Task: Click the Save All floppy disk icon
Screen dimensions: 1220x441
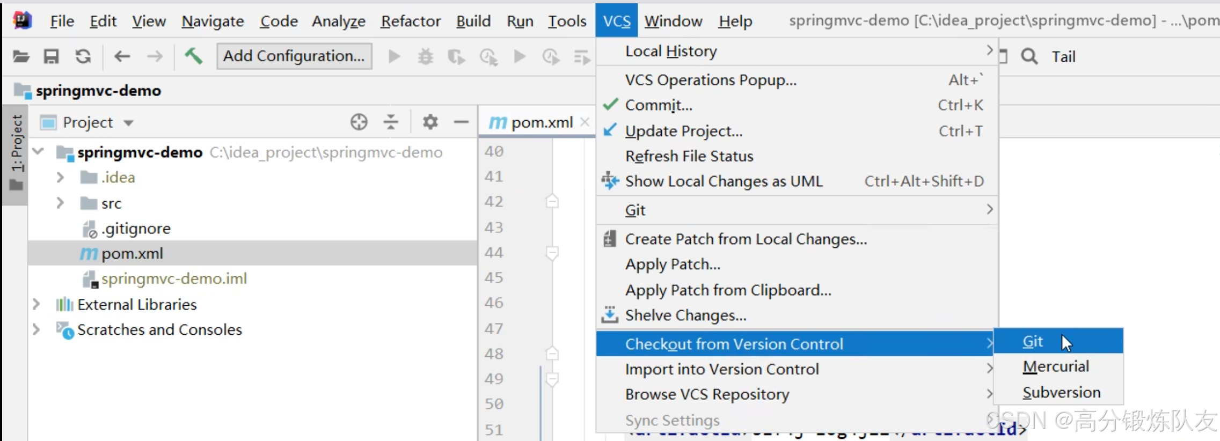Action: pos(52,56)
